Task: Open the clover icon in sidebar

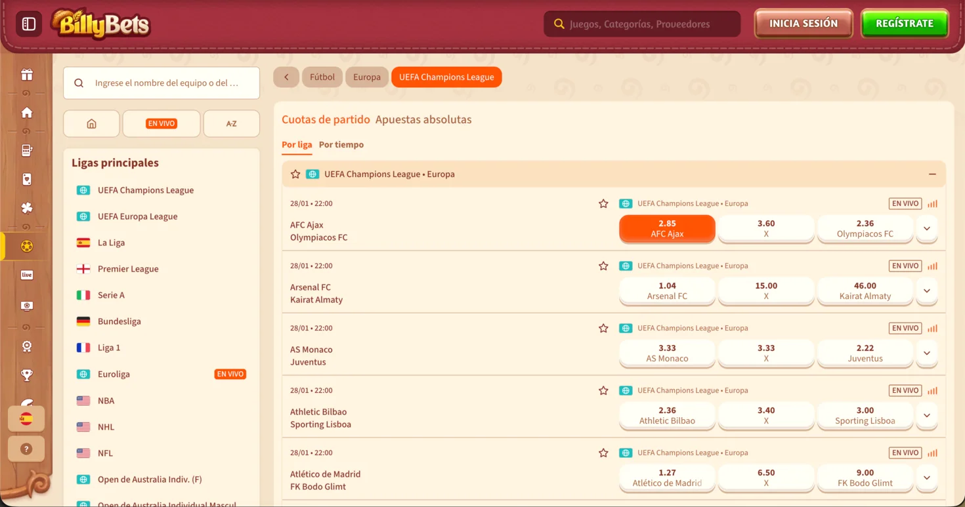Action: tap(27, 208)
